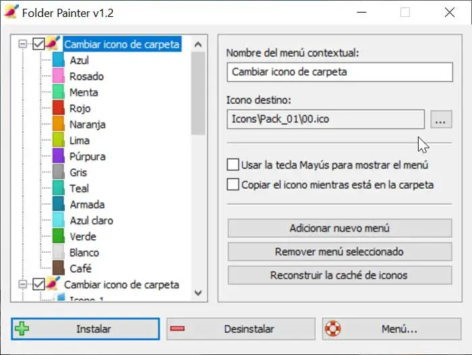The image size is (472, 355).
Task: Click the red minus icon on Desinstalar
Action: pos(177,329)
